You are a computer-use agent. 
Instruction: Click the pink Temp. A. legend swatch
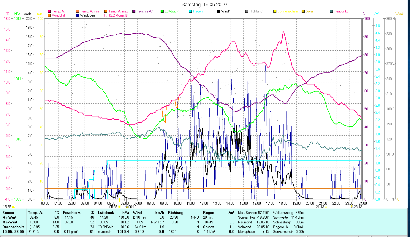pyautogui.click(x=49, y=11)
